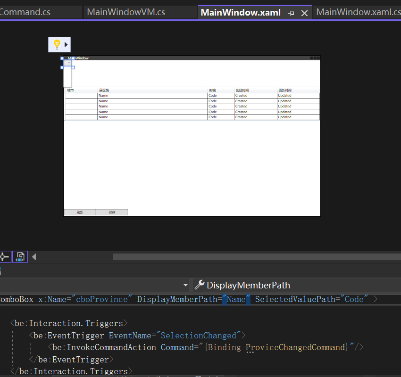Click the designer horizontal scrollbar

pos(257,257)
